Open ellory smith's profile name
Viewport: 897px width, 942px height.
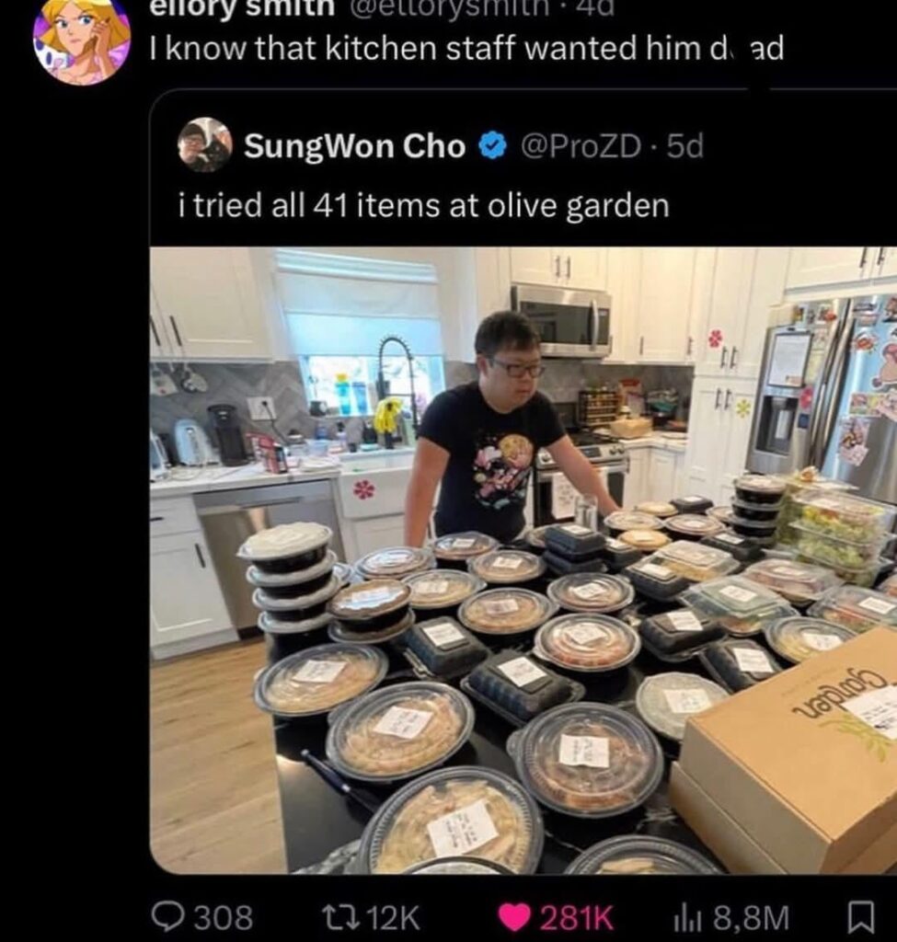[x=242, y=7]
